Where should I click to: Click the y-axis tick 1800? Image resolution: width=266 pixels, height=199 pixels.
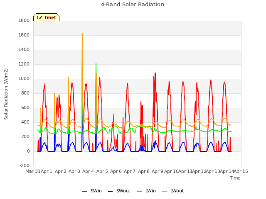click(24, 20)
